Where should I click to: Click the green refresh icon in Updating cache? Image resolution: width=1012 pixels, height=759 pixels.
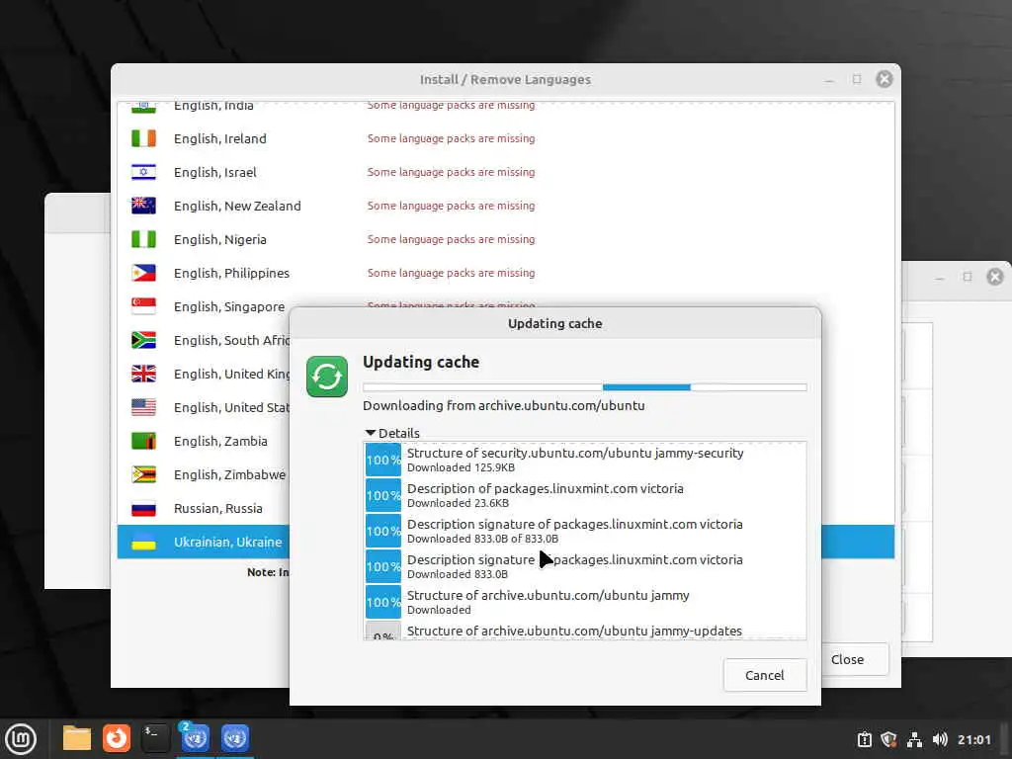click(326, 377)
